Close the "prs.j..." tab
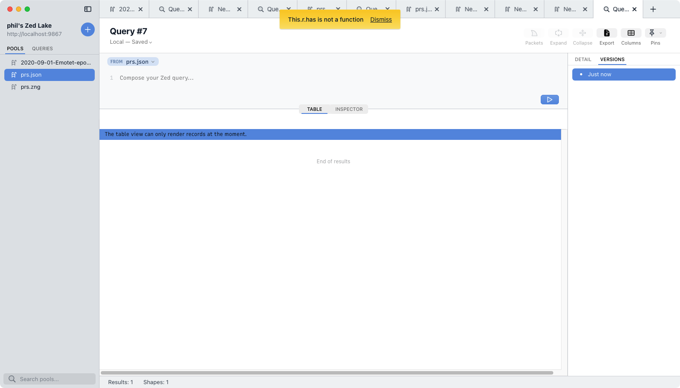Viewport: 680px width, 388px height. pyautogui.click(x=437, y=9)
